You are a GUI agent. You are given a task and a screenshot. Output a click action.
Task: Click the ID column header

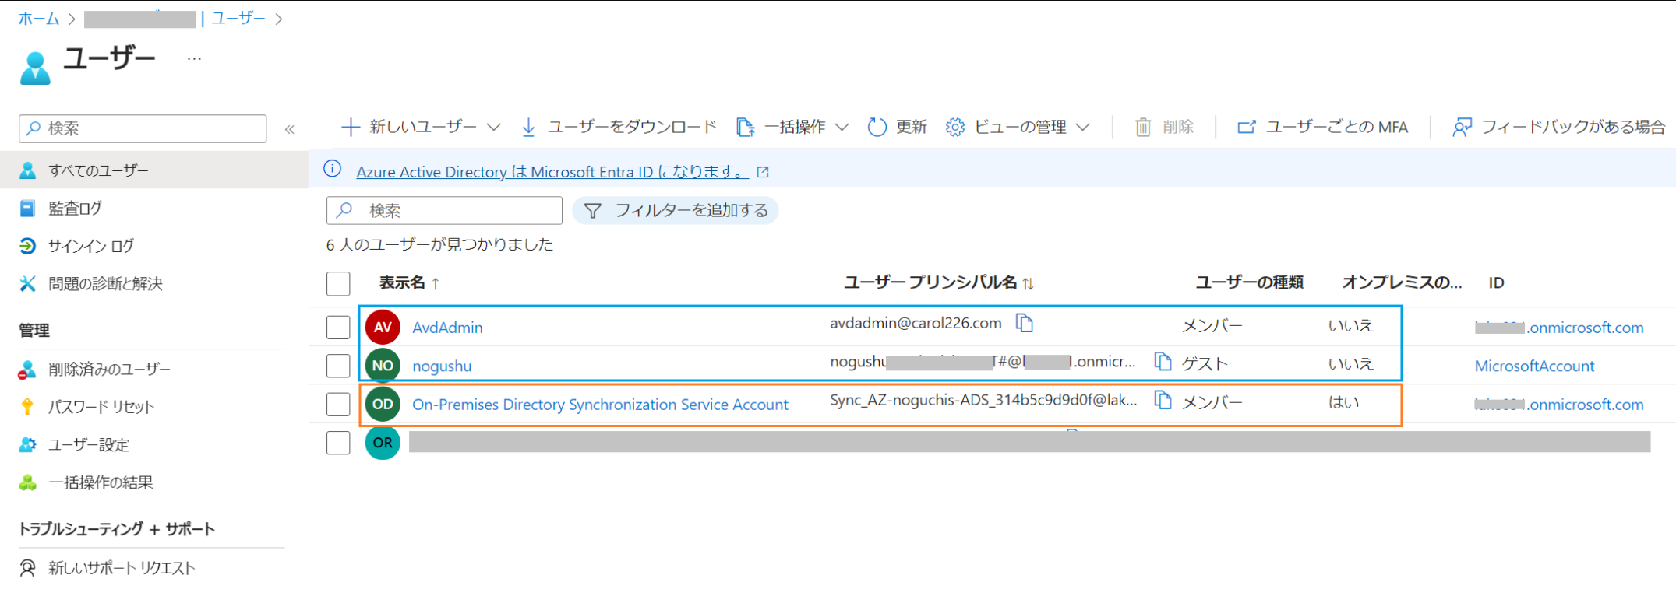point(1496,282)
